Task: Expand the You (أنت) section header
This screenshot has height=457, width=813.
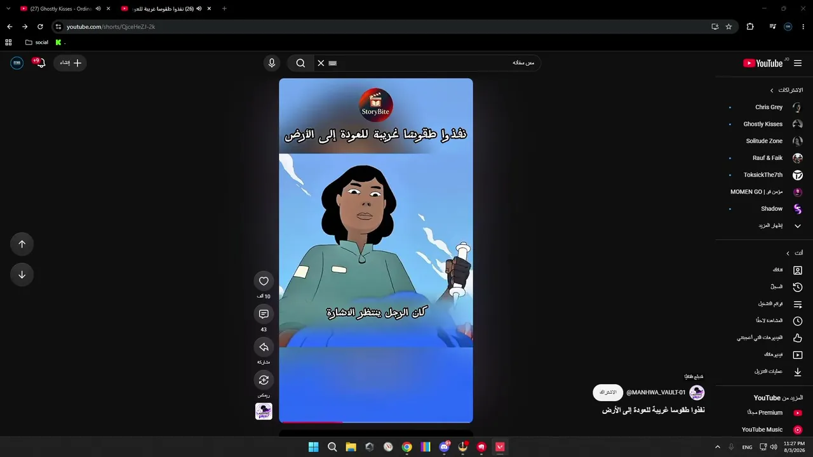Action: point(794,253)
